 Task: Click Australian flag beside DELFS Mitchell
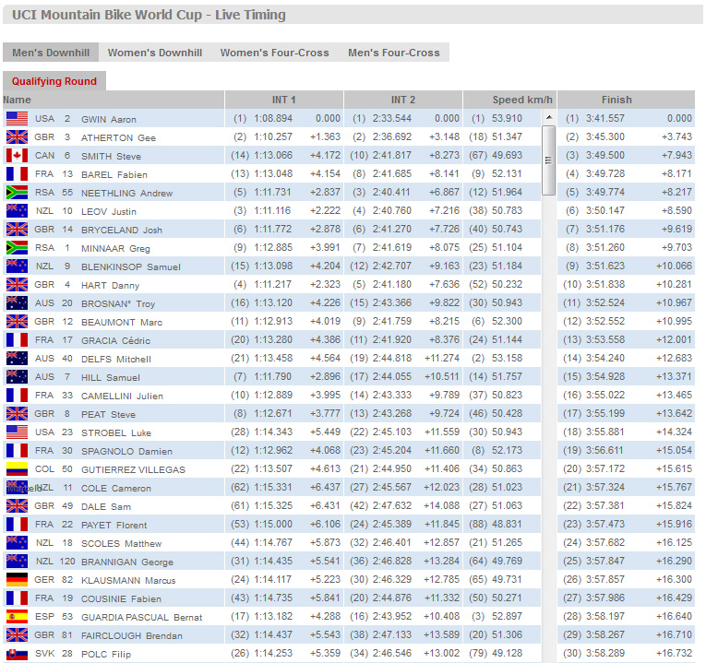[x=18, y=359]
